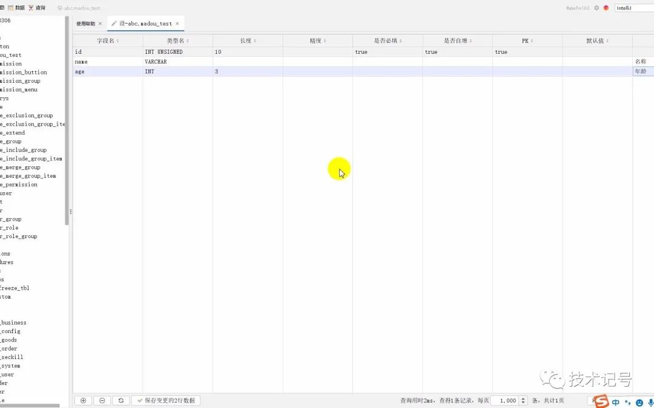
Task: Open the 查询 toolbar item
Action: click(x=37, y=8)
